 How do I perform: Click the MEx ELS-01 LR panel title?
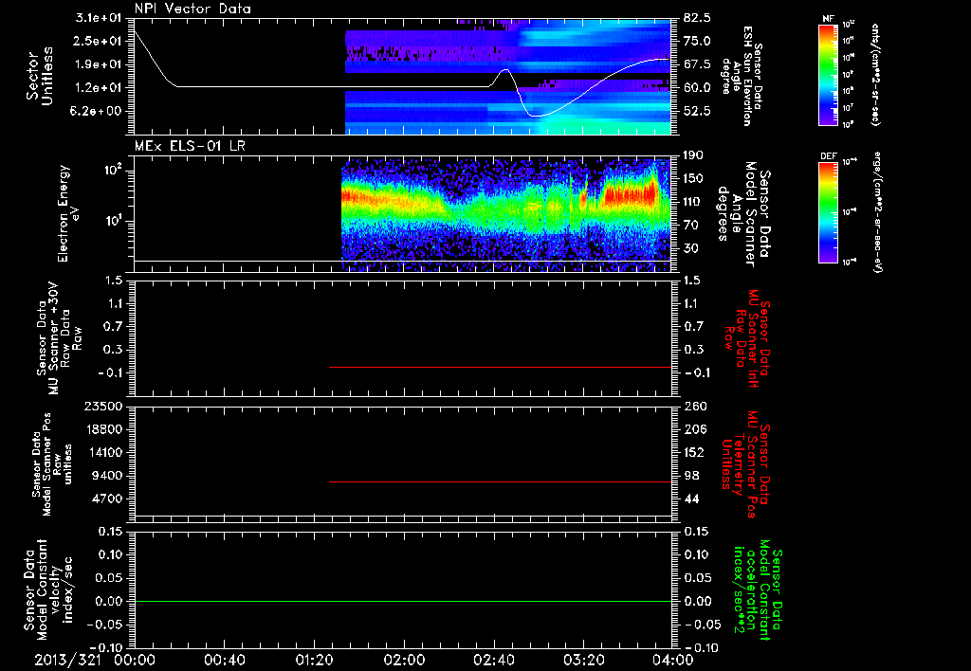[190, 146]
